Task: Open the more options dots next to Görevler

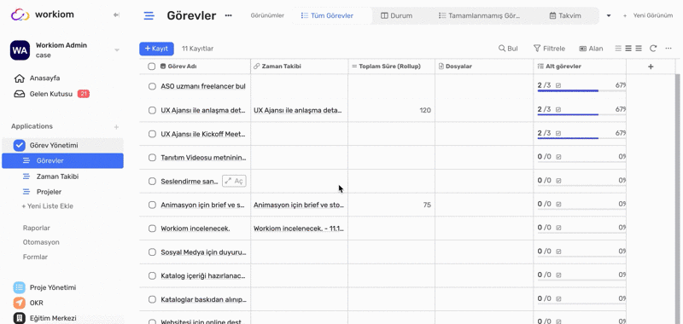Action: click(228, 15)
